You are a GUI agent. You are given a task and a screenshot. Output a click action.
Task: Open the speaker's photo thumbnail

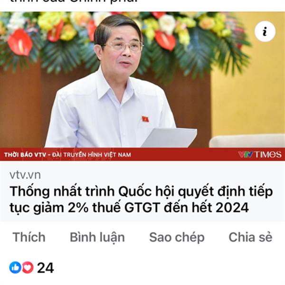142,86
